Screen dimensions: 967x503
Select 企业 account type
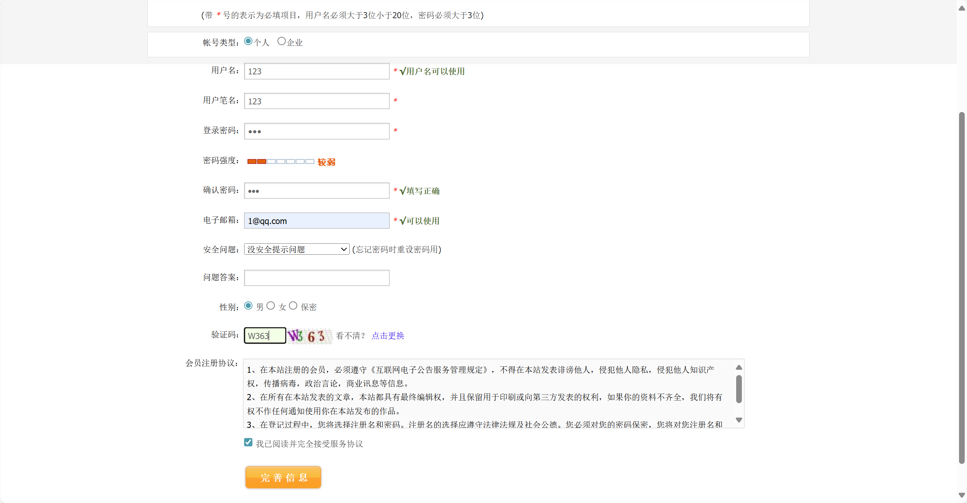[281, 41]
